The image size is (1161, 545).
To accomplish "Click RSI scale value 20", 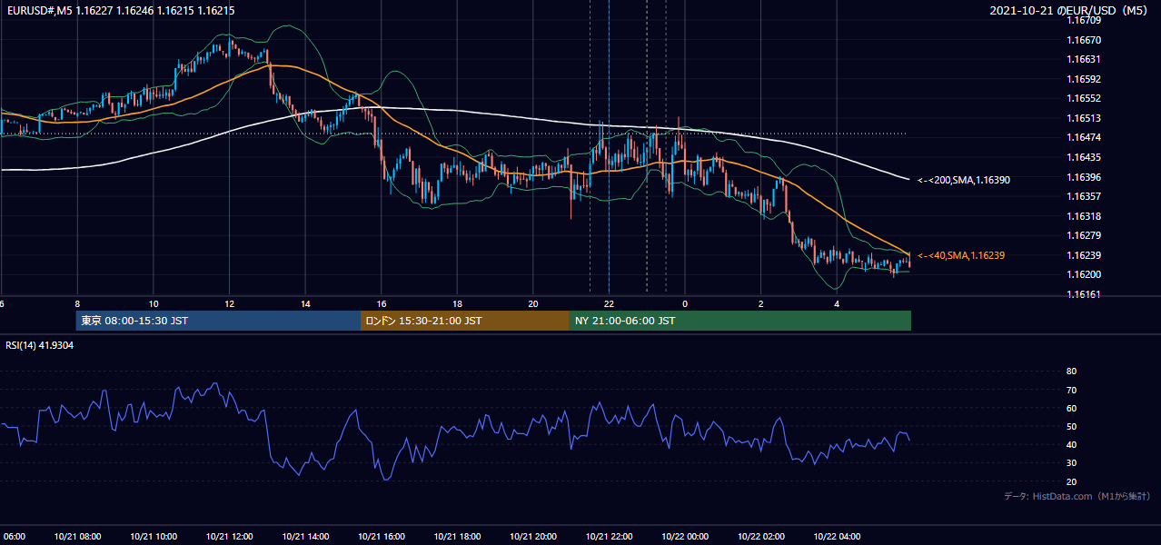I will click(1072, 481).
